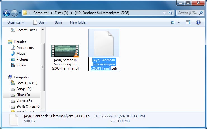Go back with the Back arrow button
Image resolution: width=207 pixels, height=129 pixels.
point(6,13)
